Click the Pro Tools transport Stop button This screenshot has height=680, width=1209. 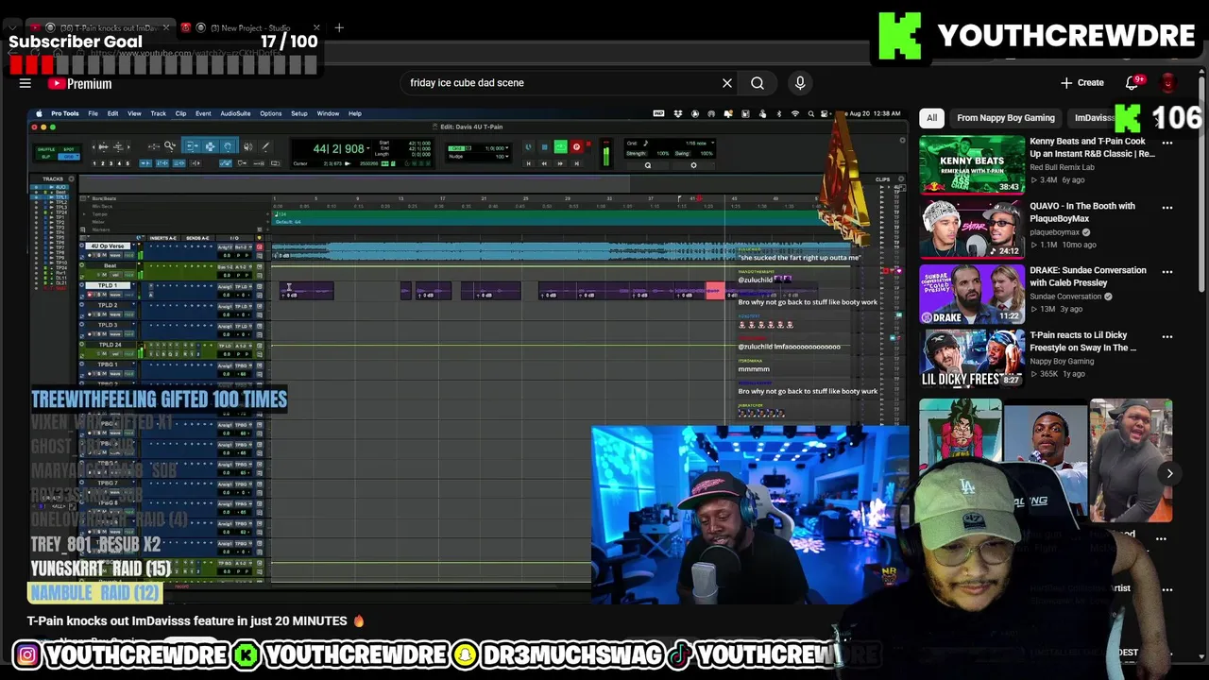click(x=545, y=146)
